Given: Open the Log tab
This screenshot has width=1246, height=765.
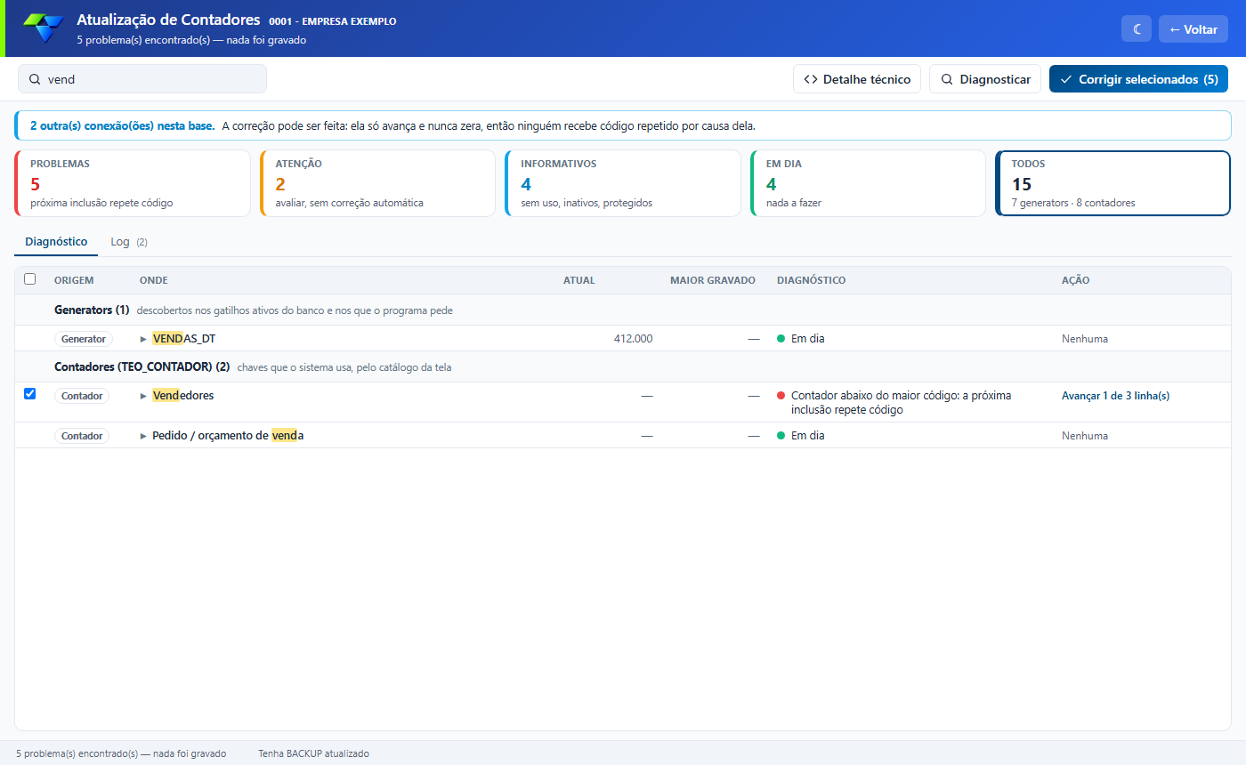Looking at the screenshot, I should (x=128, y=242).
